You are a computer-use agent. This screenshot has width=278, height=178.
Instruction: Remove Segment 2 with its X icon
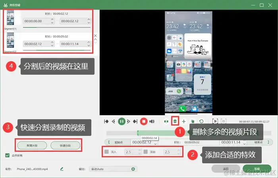[95, 36]
